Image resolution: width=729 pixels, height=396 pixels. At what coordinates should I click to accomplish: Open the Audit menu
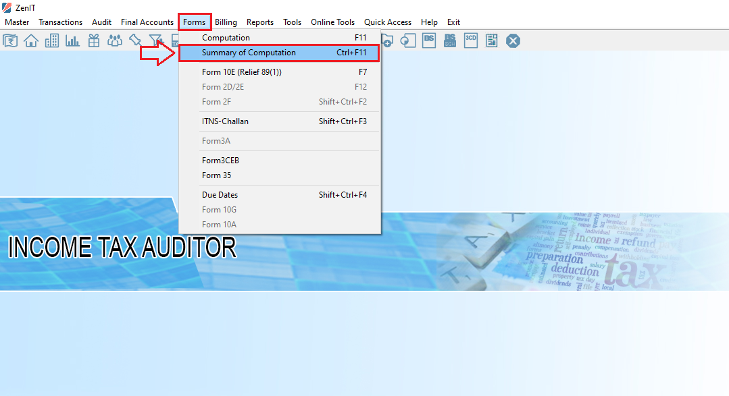tap(101, 22)
